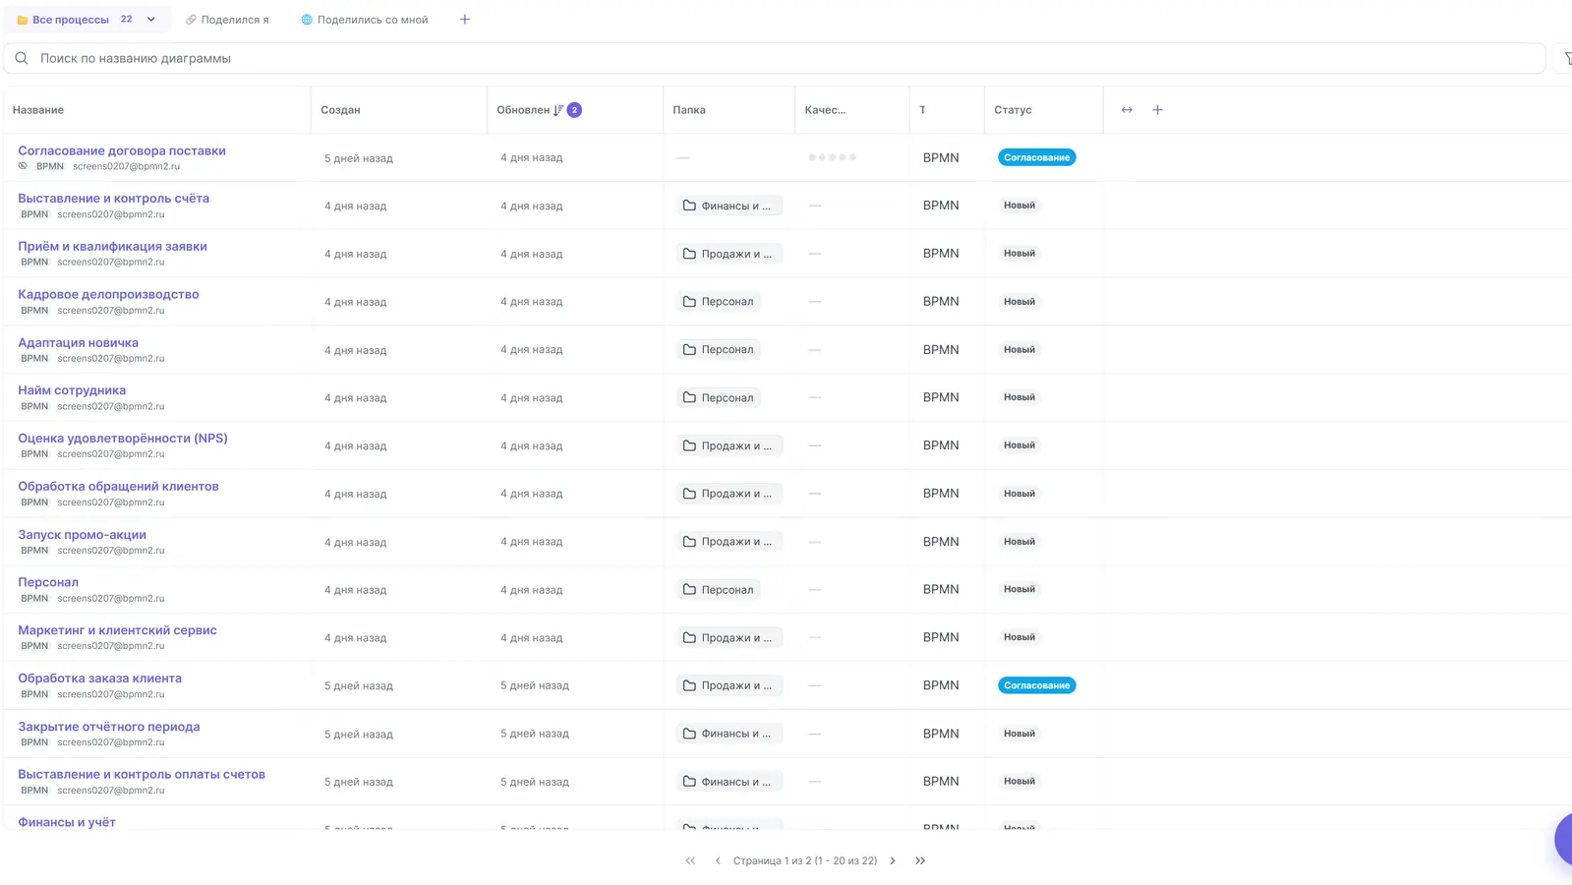The width and height of the screenshot is (1572, 885).
Task: Click quality dots rating in first row
Action: [x=832, y=157]
